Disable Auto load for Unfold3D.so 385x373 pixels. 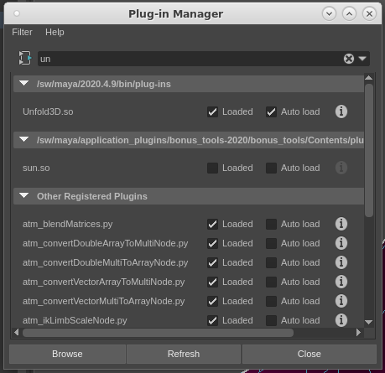[271, 111]
